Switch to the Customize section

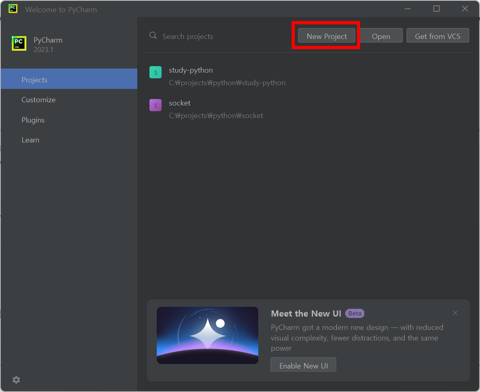click(69, 100)
